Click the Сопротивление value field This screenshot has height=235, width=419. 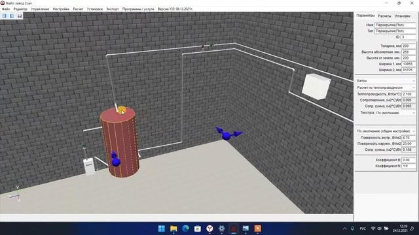point(409,100)
